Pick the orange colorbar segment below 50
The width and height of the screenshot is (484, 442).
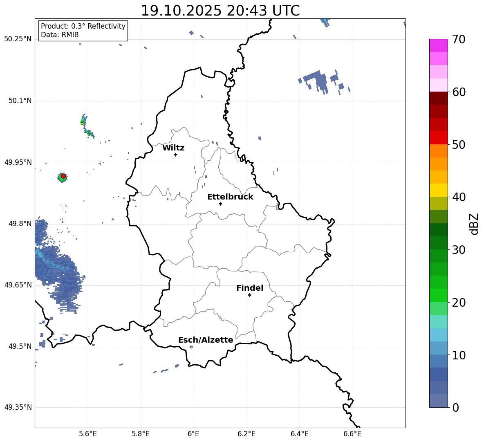pyautogui.click(x=439, y=151)
